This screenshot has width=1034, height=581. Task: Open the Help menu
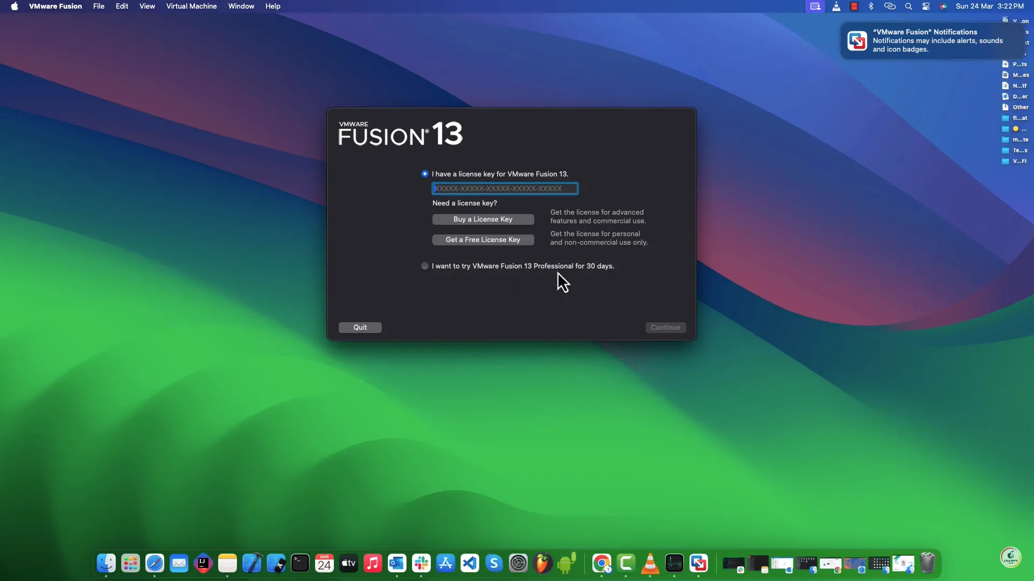273,6
